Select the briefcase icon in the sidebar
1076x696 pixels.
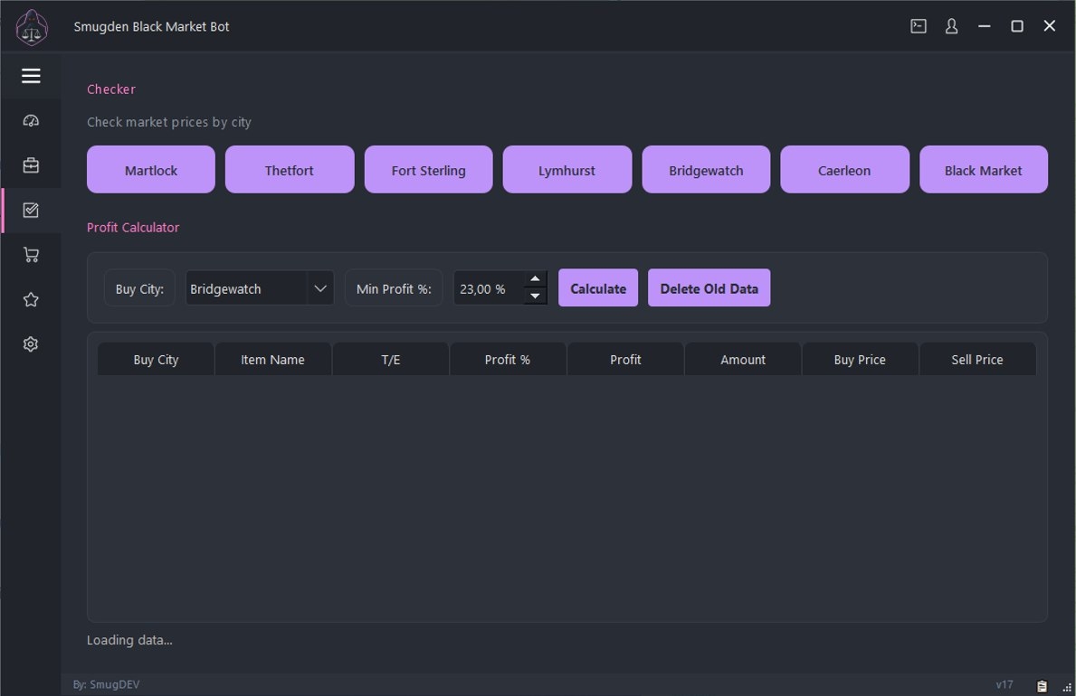point(31,165)
